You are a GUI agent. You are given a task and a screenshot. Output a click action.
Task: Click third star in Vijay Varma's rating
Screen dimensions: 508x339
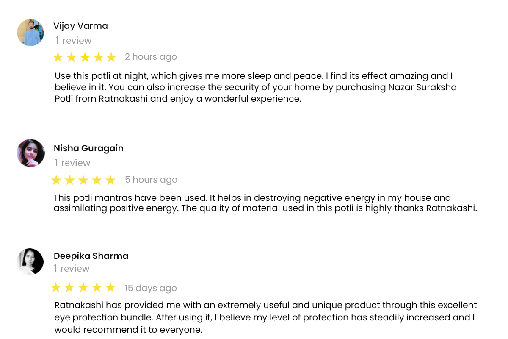[x=85, y=57]
